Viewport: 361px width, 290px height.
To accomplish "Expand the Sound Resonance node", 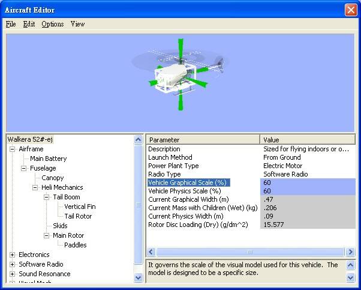I will tap(12, 274).
